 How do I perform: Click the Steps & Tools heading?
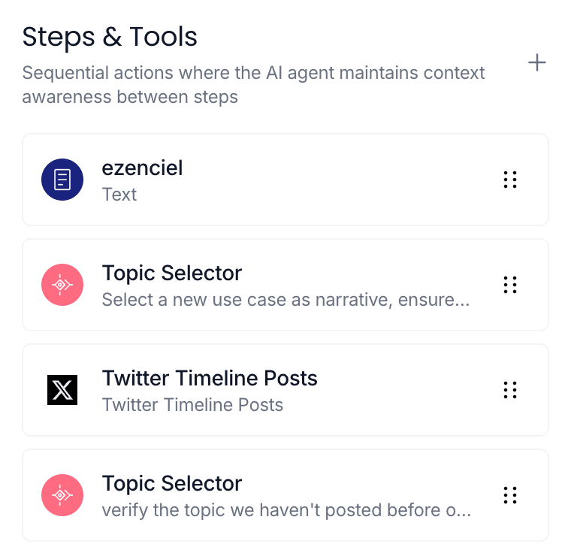click(110, 36)
